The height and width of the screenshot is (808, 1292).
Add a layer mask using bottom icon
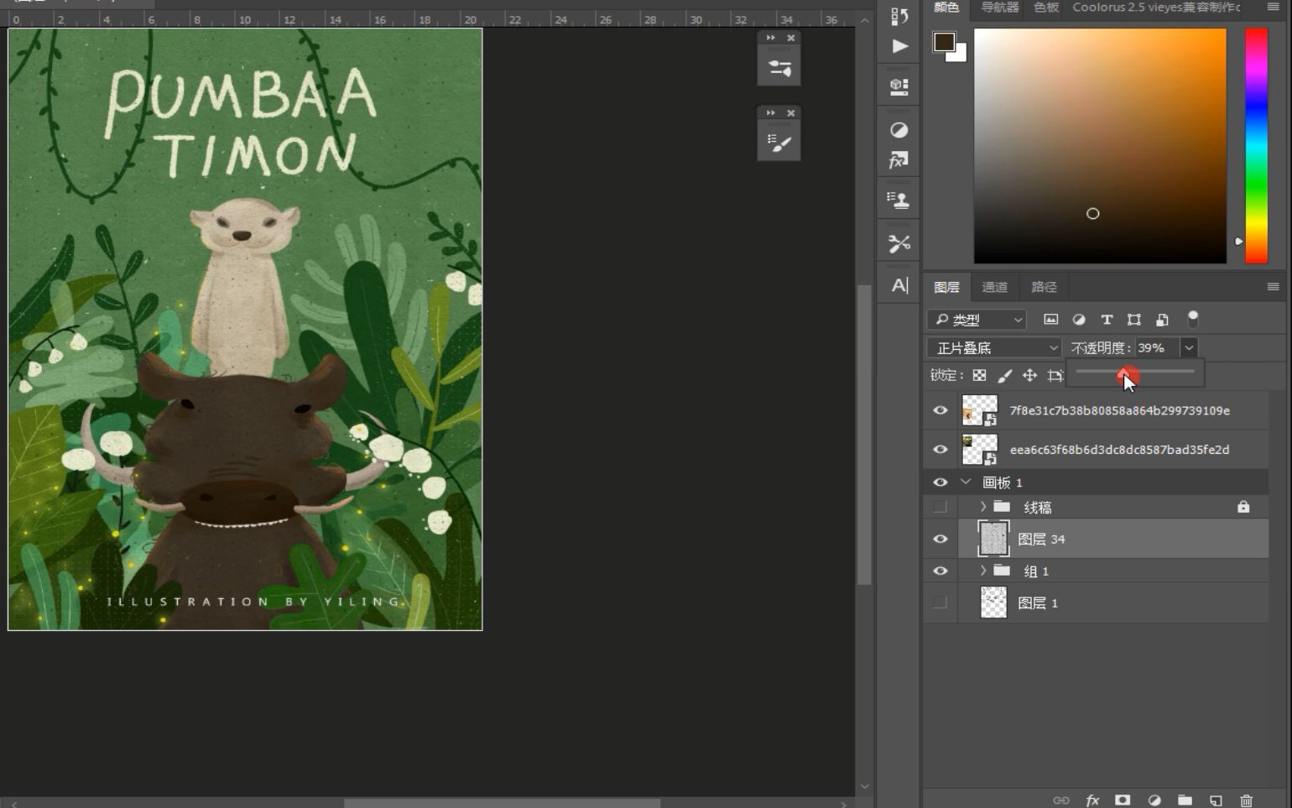click(1123, 800)
